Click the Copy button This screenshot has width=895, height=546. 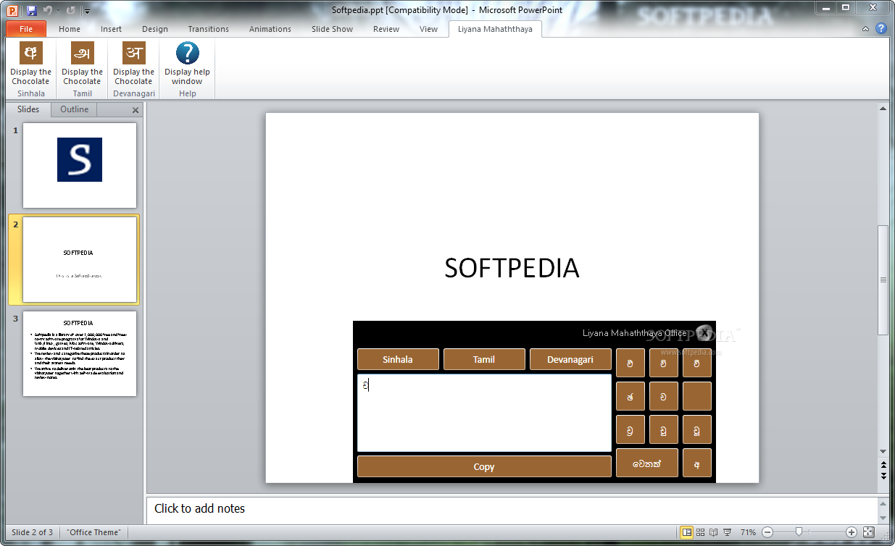click(484, 466)
